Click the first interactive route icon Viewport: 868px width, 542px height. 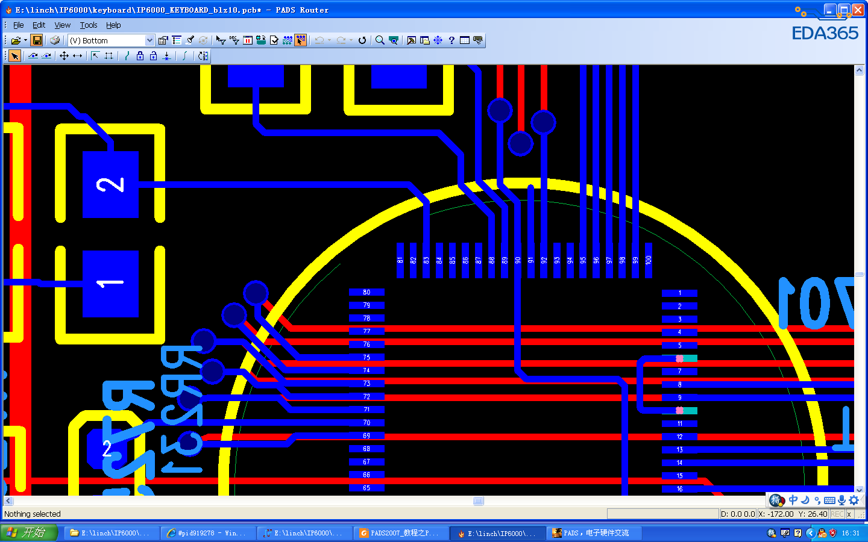(x=33, y=56)
